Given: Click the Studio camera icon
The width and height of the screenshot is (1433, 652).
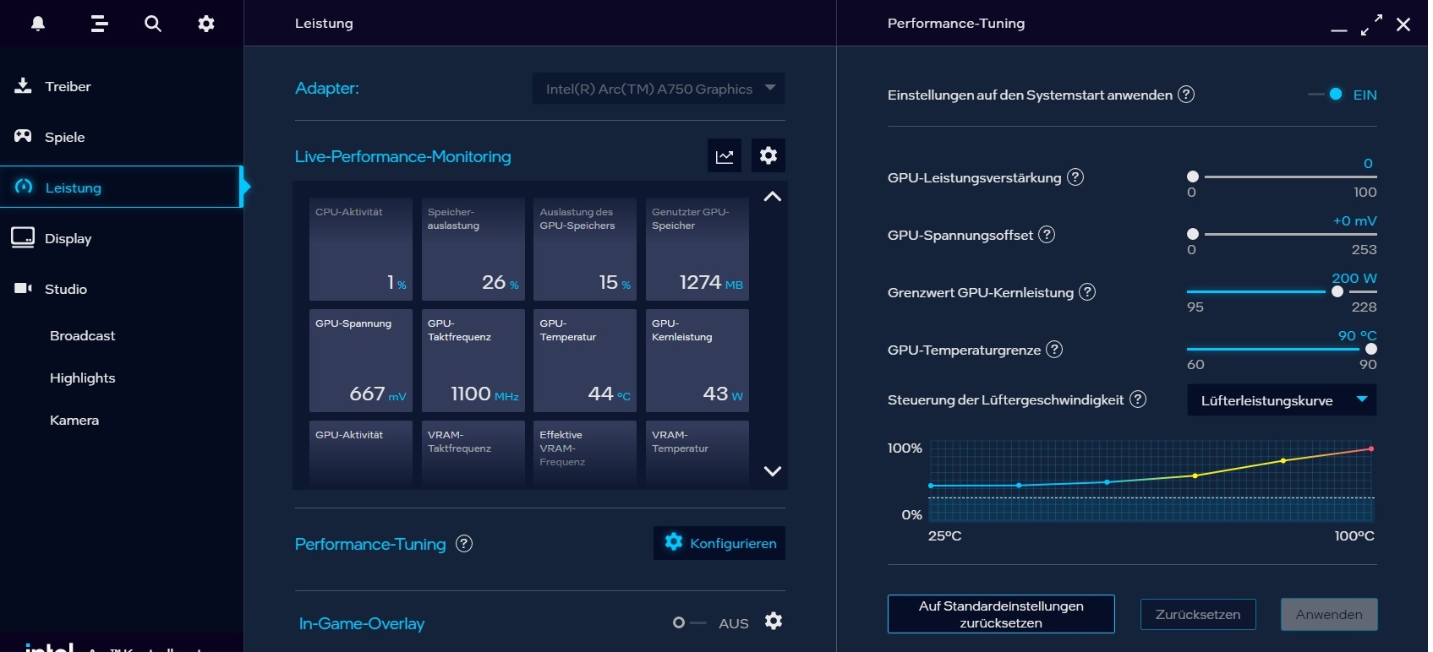Looking at the screenshot, I should [24, 289].
